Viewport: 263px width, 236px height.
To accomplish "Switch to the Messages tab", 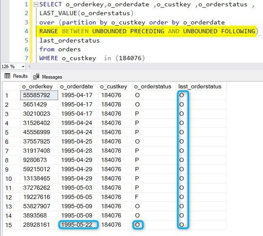I will point(48,77).
